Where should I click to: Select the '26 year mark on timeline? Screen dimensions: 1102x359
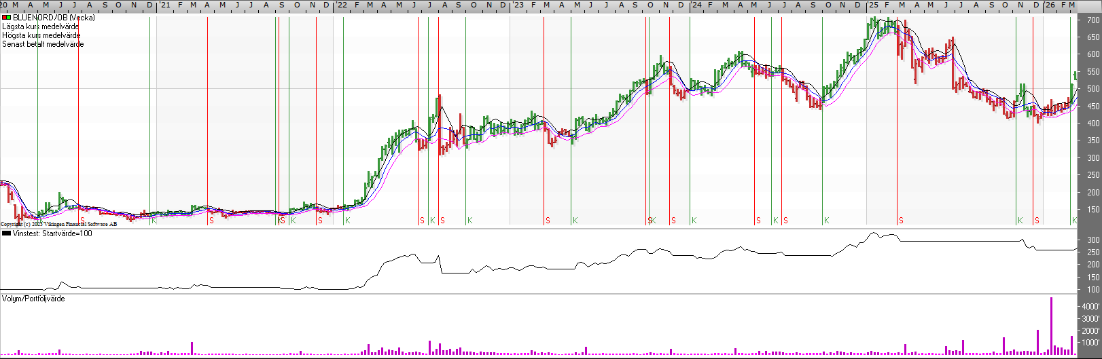[x=1049, y=5]
